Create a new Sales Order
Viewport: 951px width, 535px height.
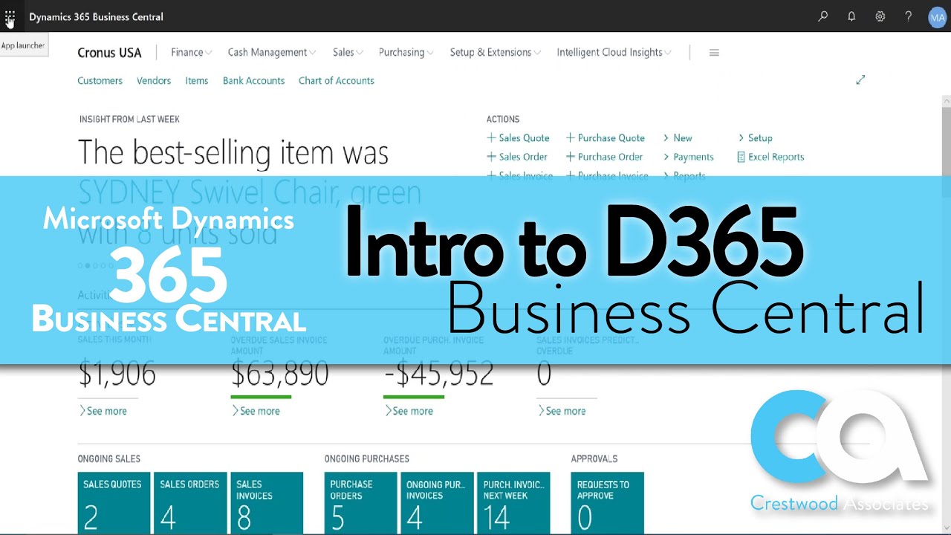[x=517, y=157]
